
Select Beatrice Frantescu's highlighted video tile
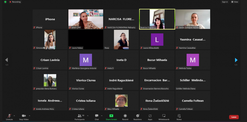click(x=157, y=19)
